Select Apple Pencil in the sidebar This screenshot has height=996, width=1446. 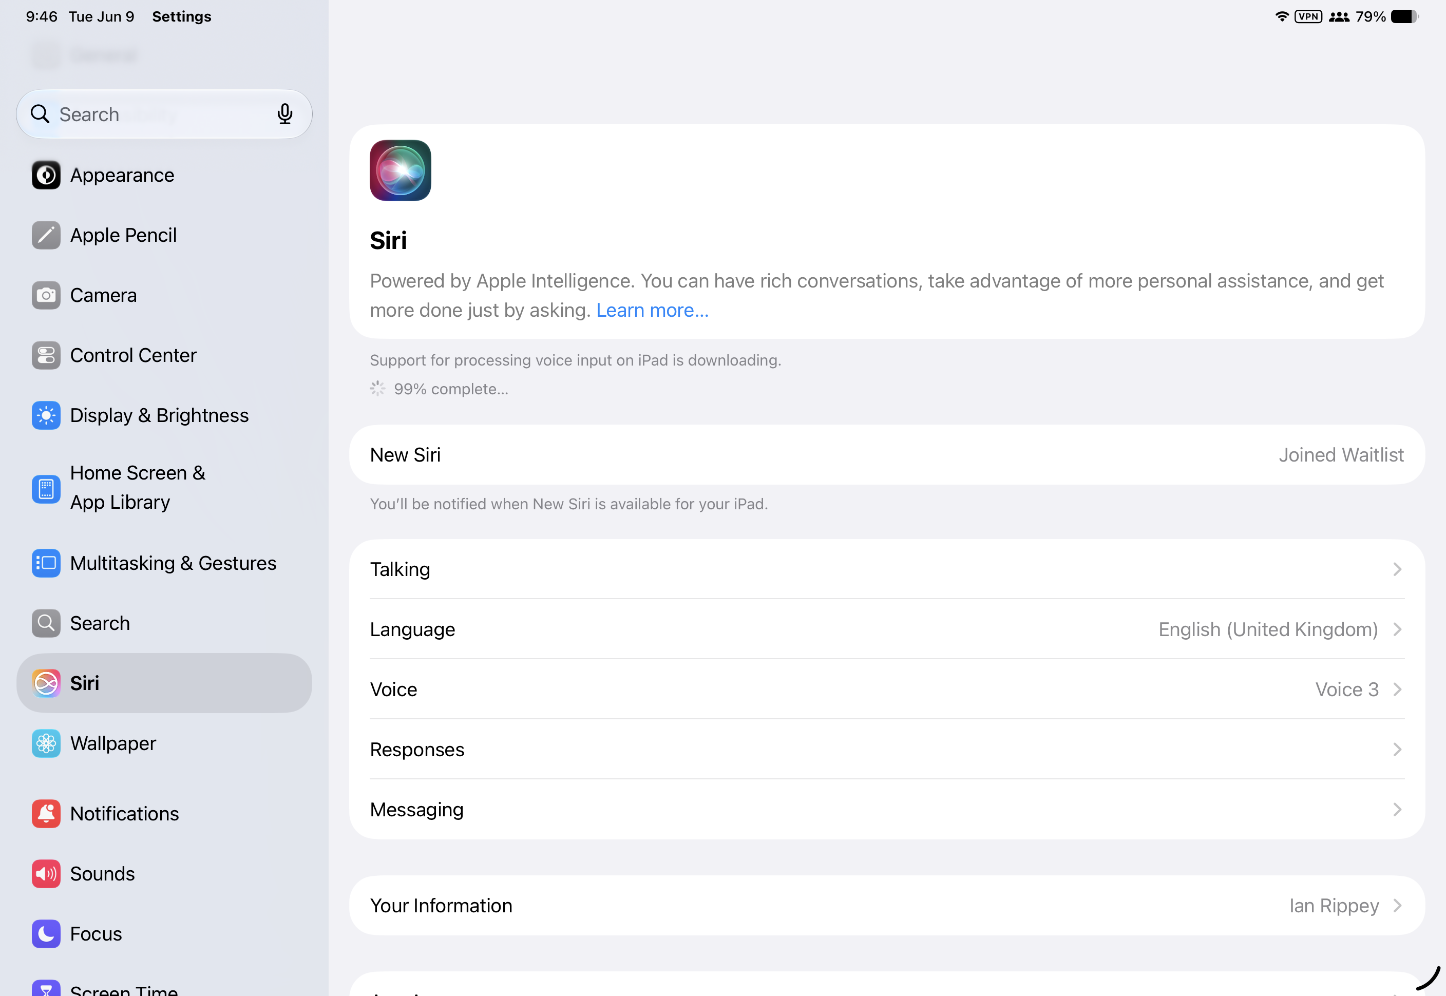point(164,235)
